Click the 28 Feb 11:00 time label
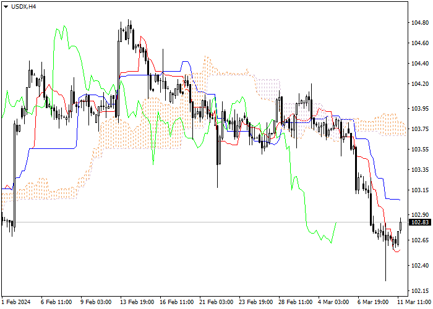Screen dimensions: 433x309 (x=296, y=302)
